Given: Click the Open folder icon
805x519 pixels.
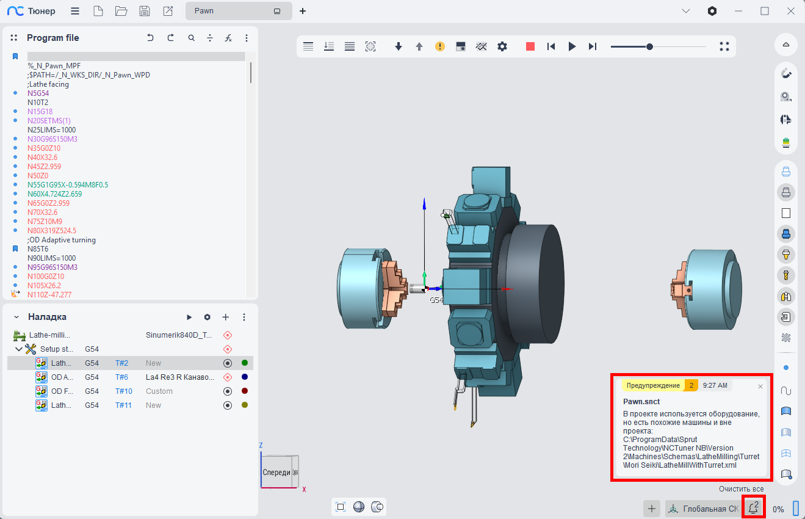Looking at the screenshot, I should pos(121,11).
